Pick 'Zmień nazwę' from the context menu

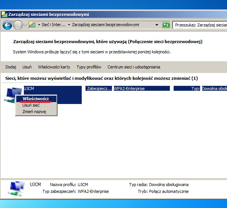tap(34, 112)
